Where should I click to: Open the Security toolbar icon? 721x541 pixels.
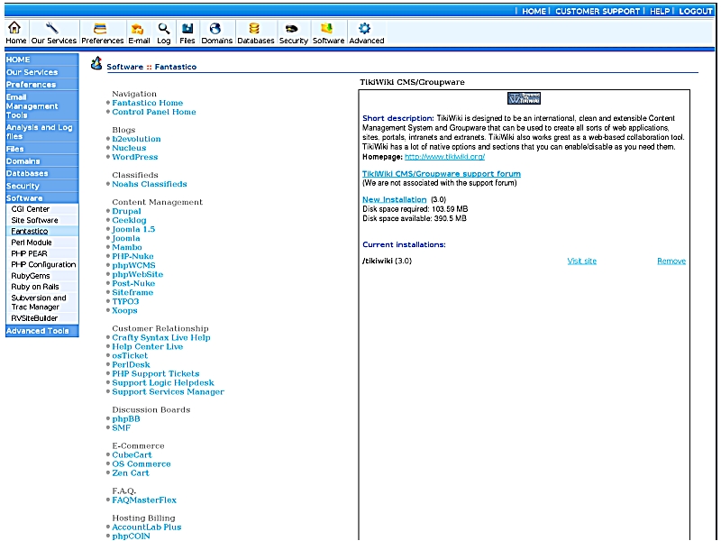pyautogui.click(x=291, y=29)
